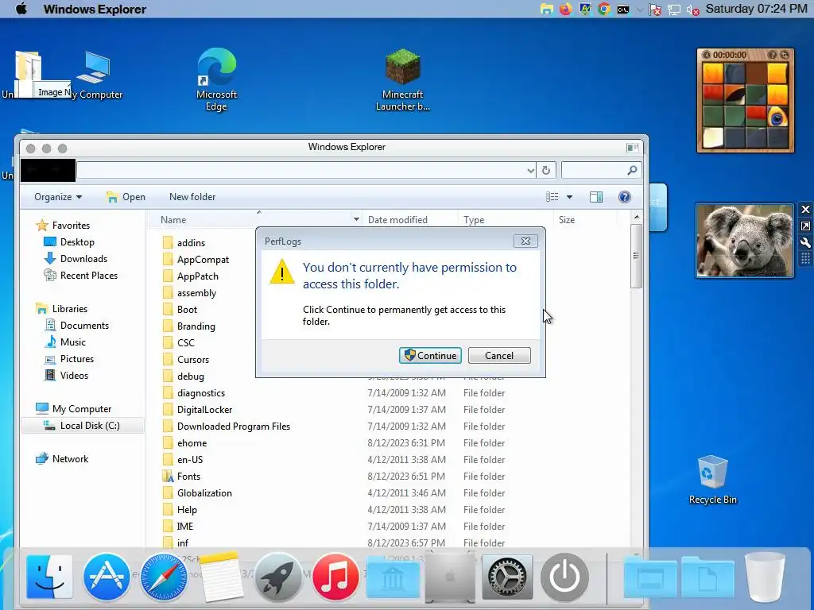Click the Explorer search box
This screenshot has width=814, height=610.
pyautogui.click(x=601, y=170)
